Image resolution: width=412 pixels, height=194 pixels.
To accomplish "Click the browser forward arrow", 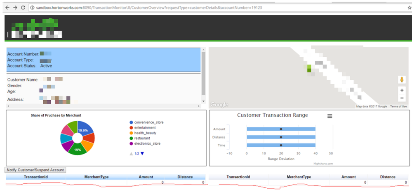I will (x=14, y=8).
